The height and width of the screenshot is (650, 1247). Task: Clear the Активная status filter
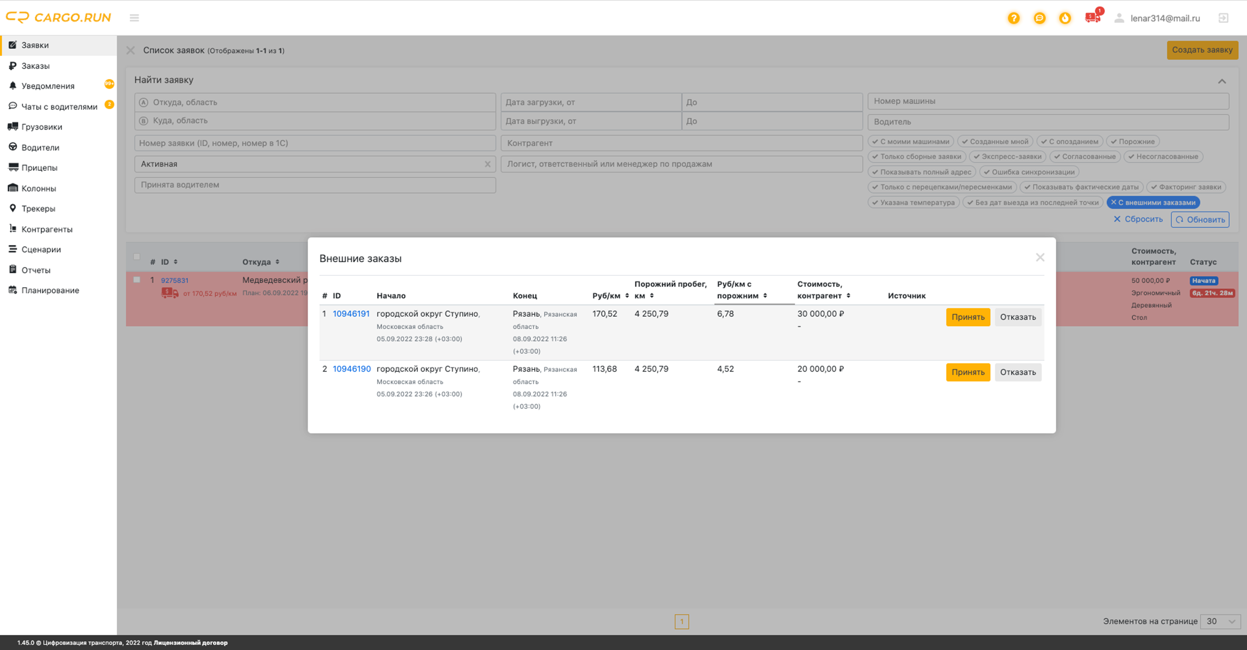[488, 164]
